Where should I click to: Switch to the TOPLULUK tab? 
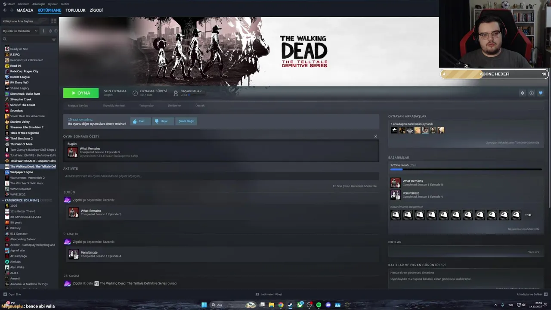tap(75, 10)
